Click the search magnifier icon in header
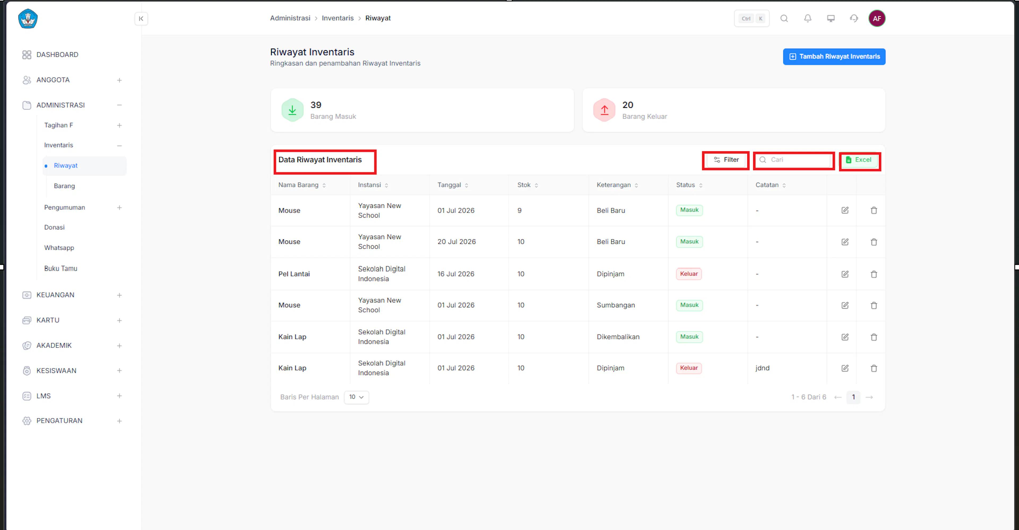 coord(784,19)
